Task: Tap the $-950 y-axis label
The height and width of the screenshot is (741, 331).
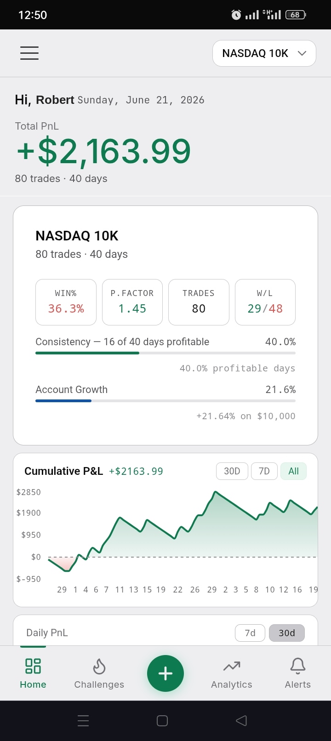Action: click(x=29, y=579)
